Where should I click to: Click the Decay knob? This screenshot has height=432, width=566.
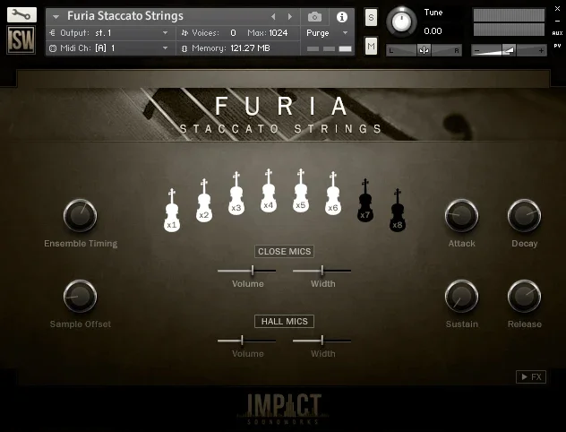(x=525, y=216)
